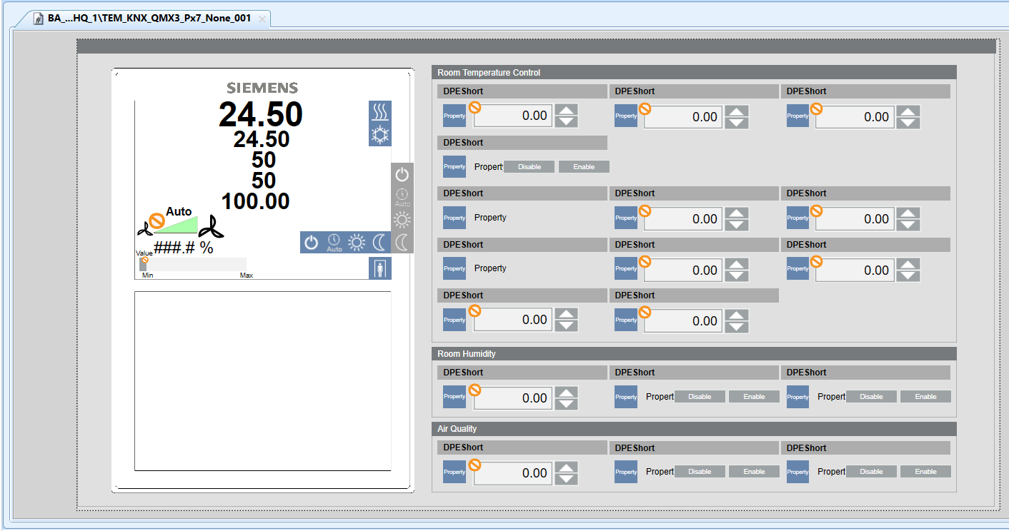Click the gray power icon in vertical strip
This screenshot has width=1009, height=531.
click(x=402, y=174)
